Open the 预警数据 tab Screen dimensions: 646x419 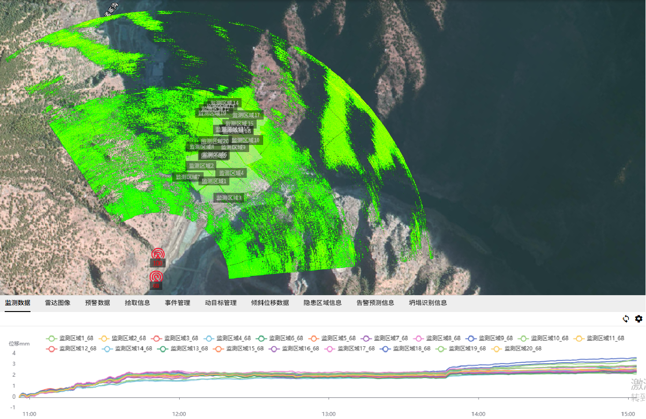(98, 303)
